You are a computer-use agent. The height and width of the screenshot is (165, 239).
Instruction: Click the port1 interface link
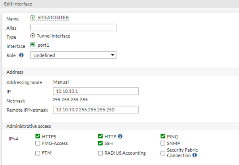44,45
